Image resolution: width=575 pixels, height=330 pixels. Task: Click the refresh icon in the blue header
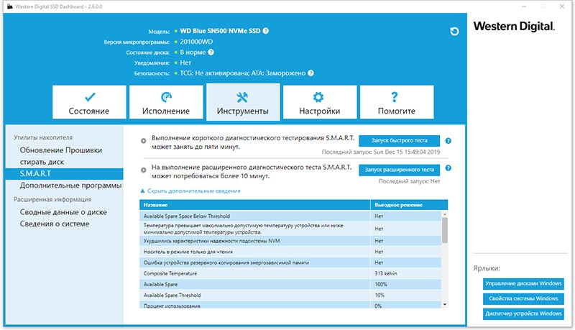coord(454,32)
